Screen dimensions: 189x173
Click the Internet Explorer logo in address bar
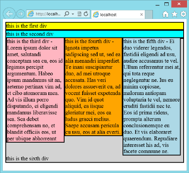click(x=31, y=14)
